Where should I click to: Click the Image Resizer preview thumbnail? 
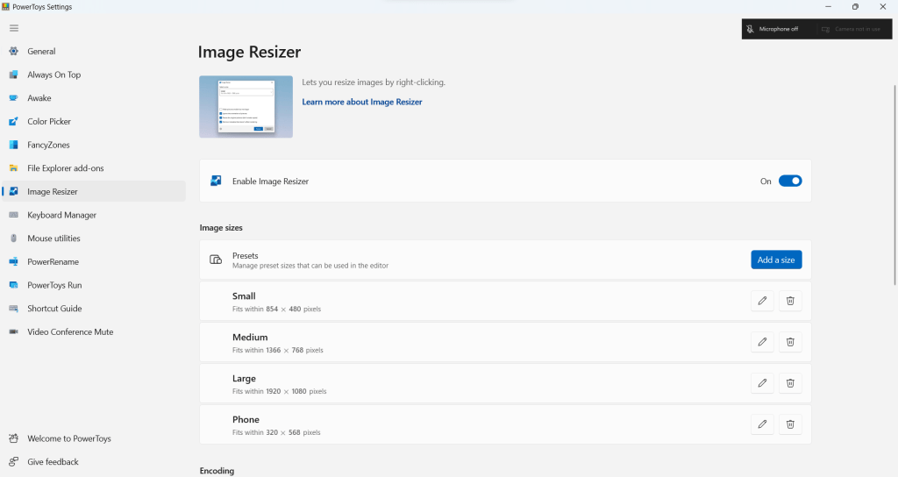point(246,106)
